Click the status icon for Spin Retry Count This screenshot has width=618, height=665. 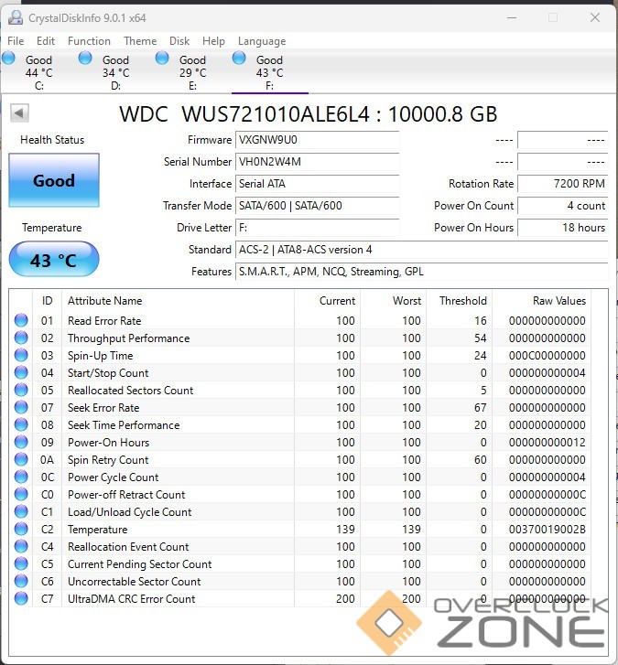click(21, 459)
